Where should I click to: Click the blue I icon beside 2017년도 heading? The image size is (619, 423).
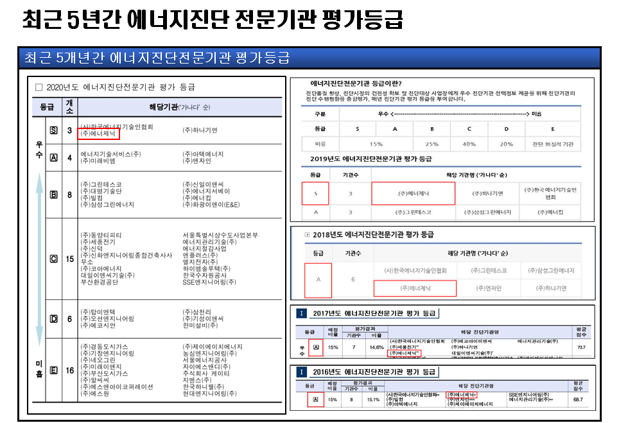coord(301,313)
